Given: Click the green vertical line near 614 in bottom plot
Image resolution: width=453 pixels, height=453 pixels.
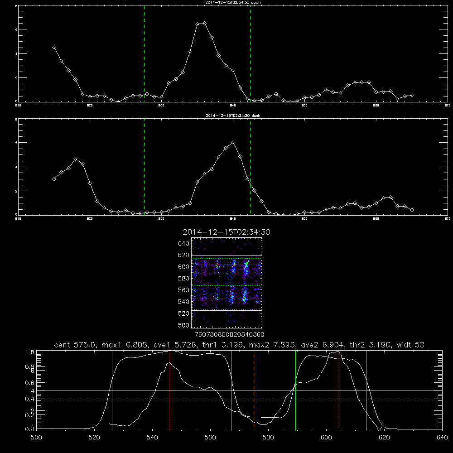Looking at the screenshot, I should coord(366,390).
